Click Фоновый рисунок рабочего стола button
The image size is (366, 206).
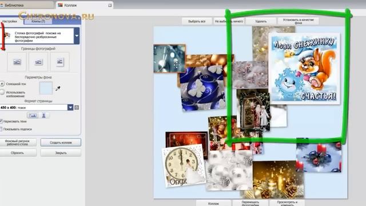tap(18, 142)
